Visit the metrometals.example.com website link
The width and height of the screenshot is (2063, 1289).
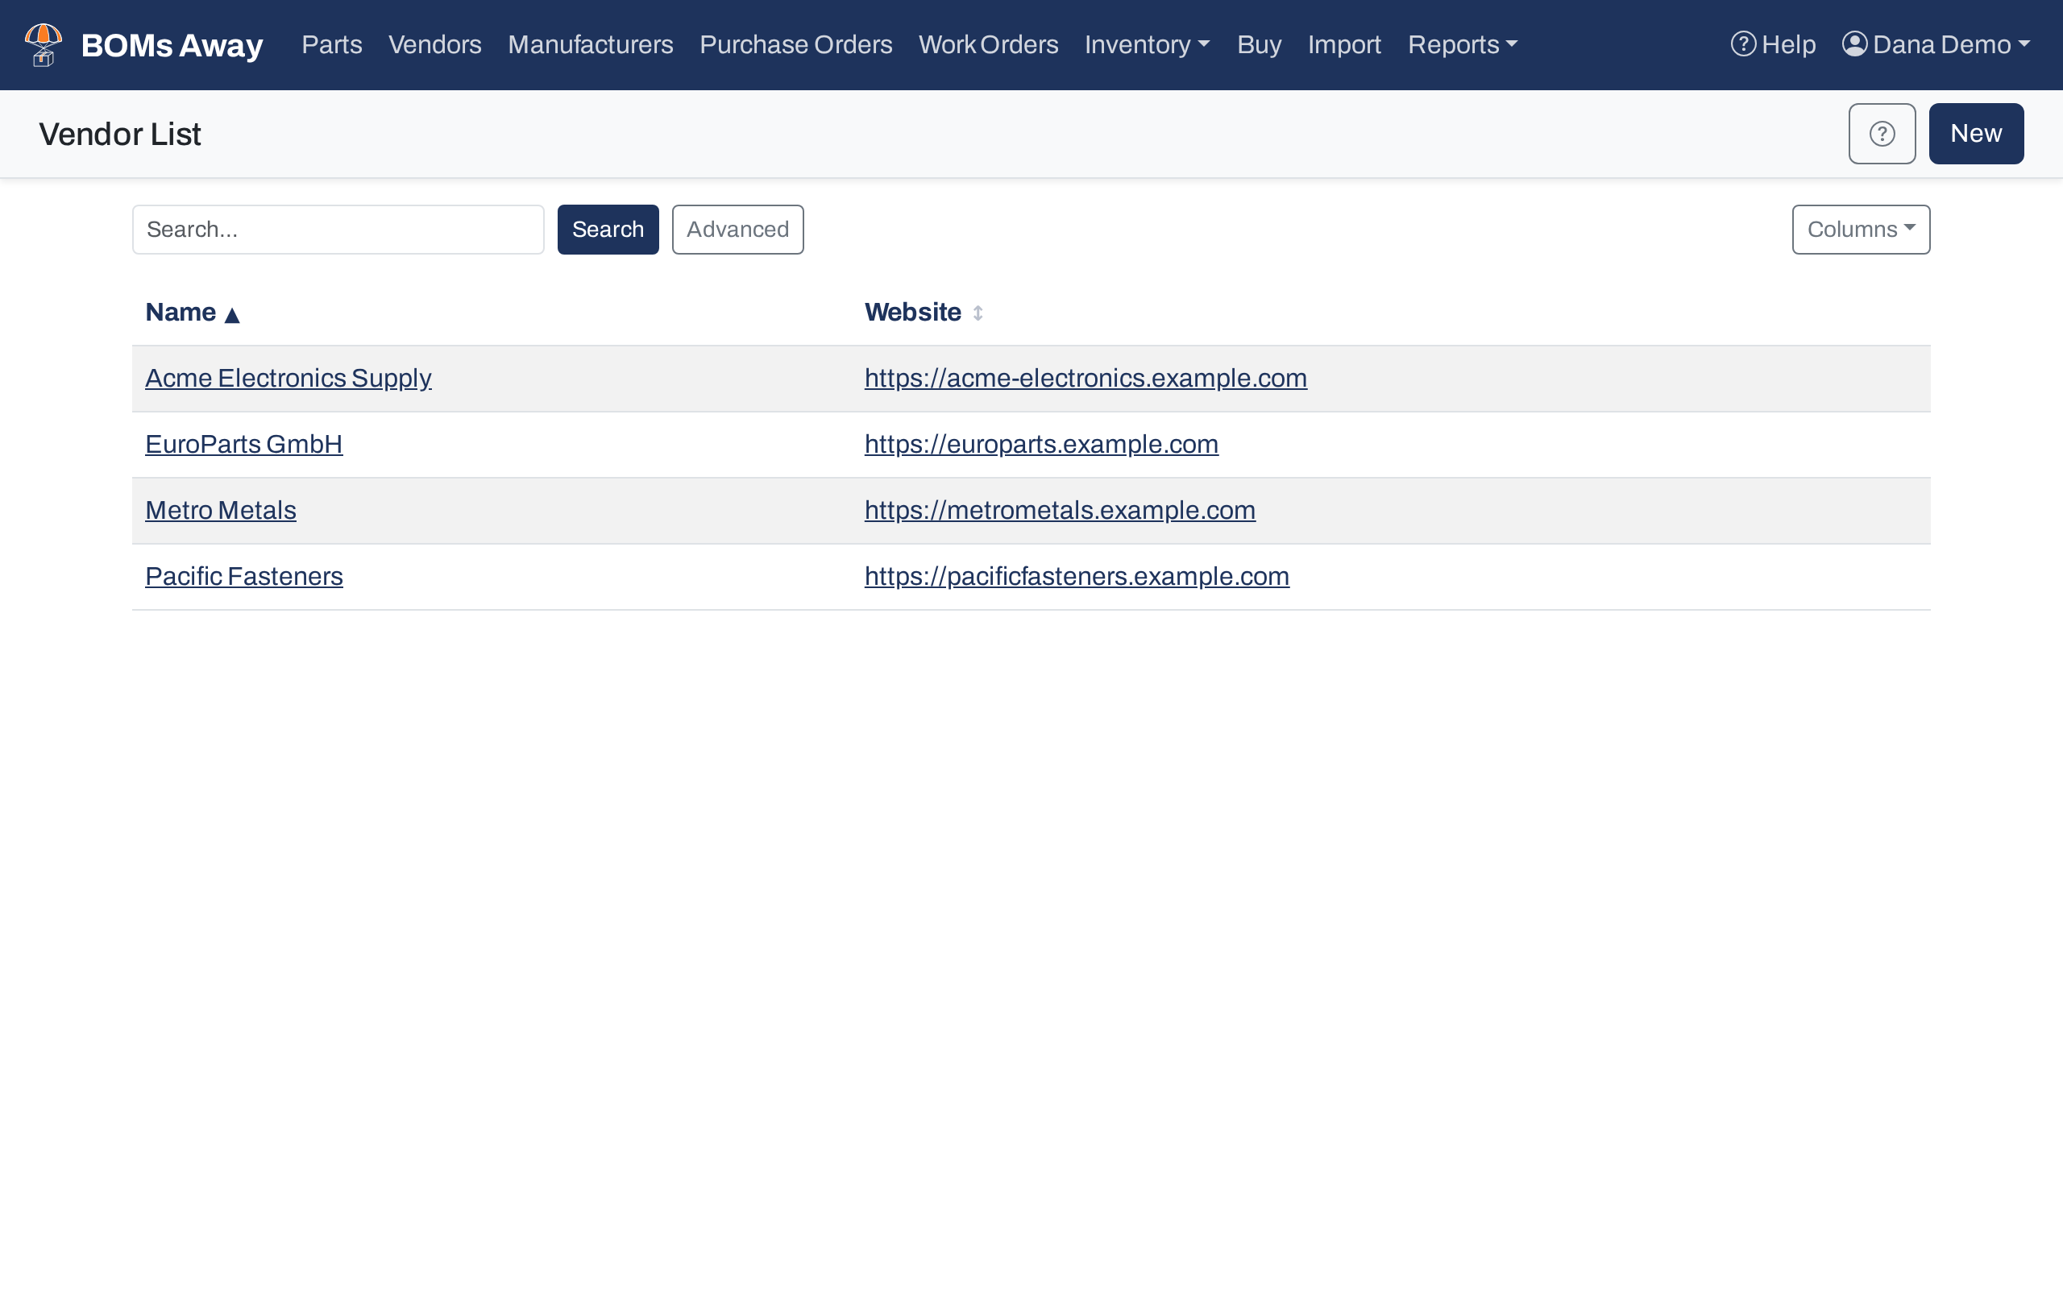point(1060,510)
